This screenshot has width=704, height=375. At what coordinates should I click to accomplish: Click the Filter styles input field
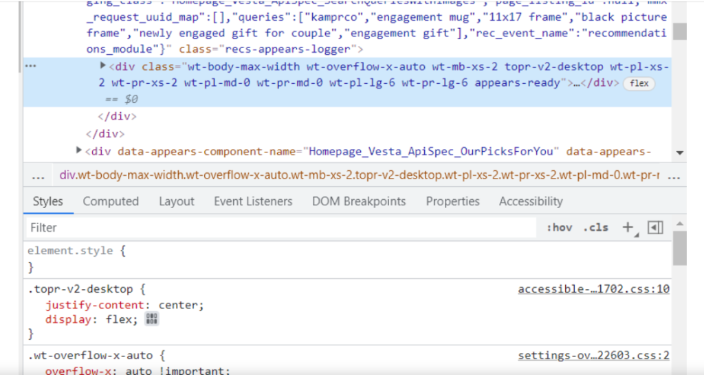click(x=275, y=227)
